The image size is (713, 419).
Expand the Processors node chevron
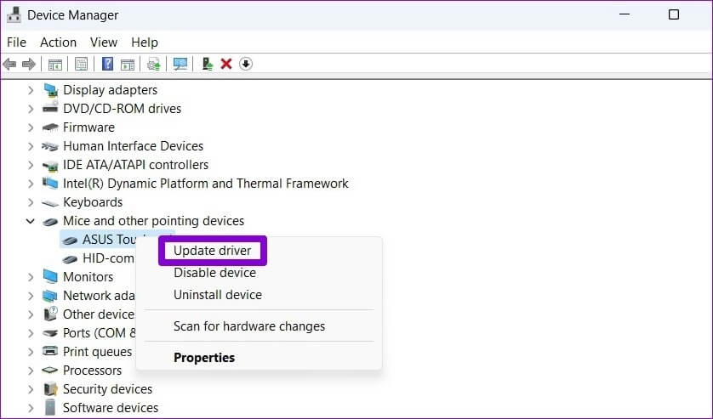tap(31, 371)
